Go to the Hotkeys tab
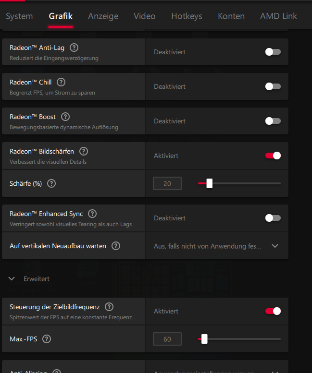This screenshot has width=312, height=373. [x=187, y=16]
